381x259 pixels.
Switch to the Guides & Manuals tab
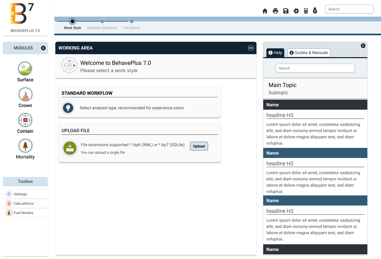[309, 53]
